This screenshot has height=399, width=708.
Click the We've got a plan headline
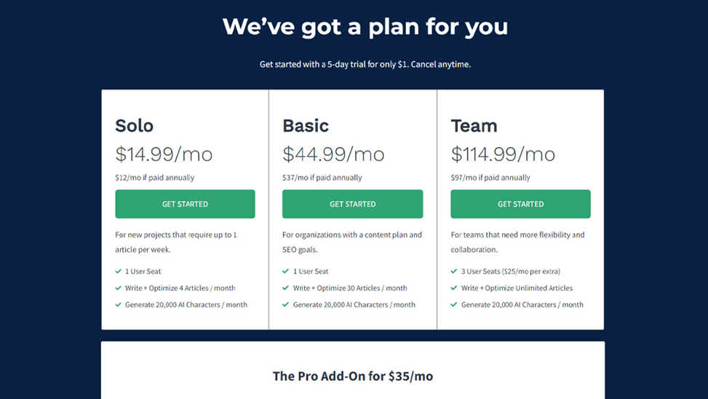coord(365,27)
